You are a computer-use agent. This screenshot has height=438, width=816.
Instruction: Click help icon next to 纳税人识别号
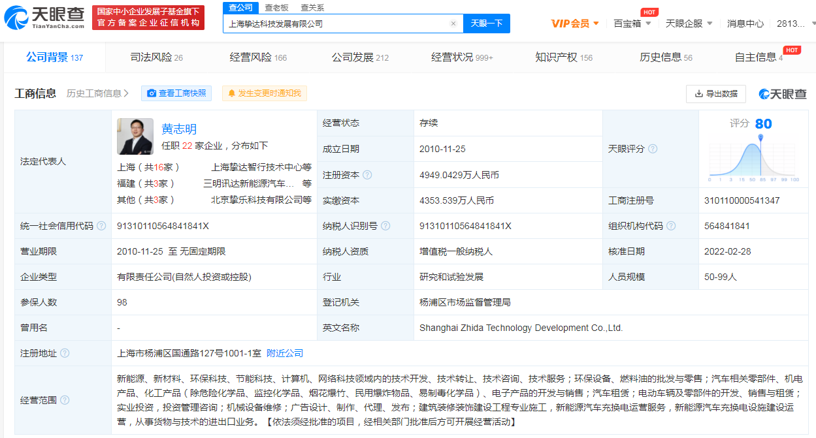[x=385, y=226]
